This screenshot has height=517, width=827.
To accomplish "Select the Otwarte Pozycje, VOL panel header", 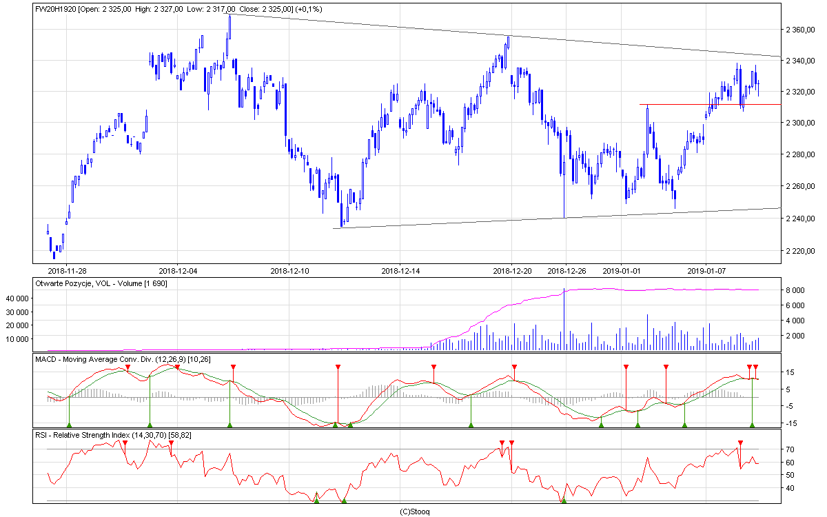I will (101, 283).
